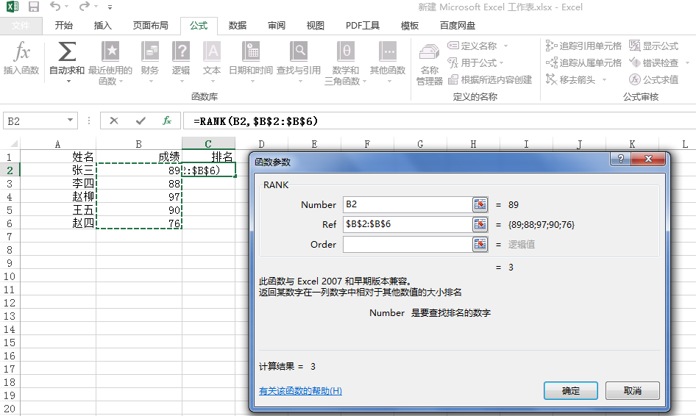Switch to the PDF工具 tab
The image size is (696, 416).
coord(363,26)
